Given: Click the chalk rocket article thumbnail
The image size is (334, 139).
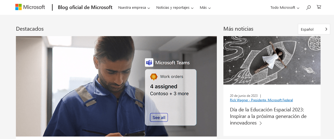Looking at the screenshot, I should 272,60.
